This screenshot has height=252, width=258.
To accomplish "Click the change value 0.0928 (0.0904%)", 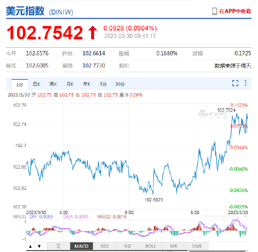I will (x=130, y=28).
